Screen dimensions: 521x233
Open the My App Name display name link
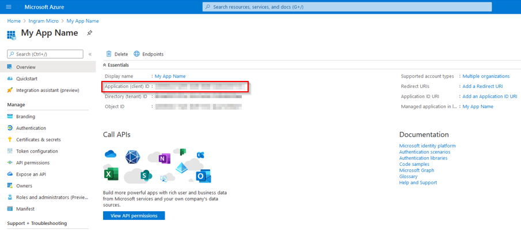(x=170, y=76)
